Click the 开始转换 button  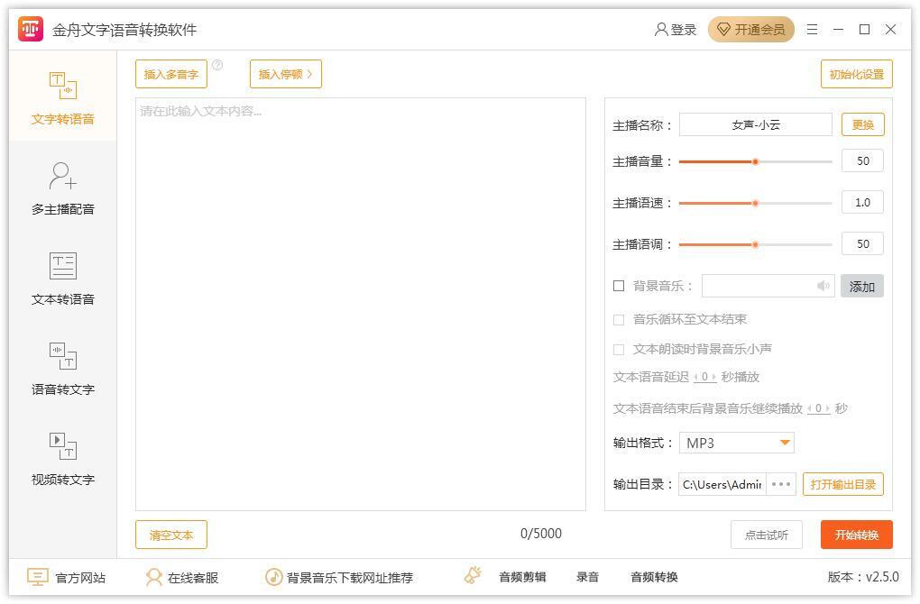[857, 535]
